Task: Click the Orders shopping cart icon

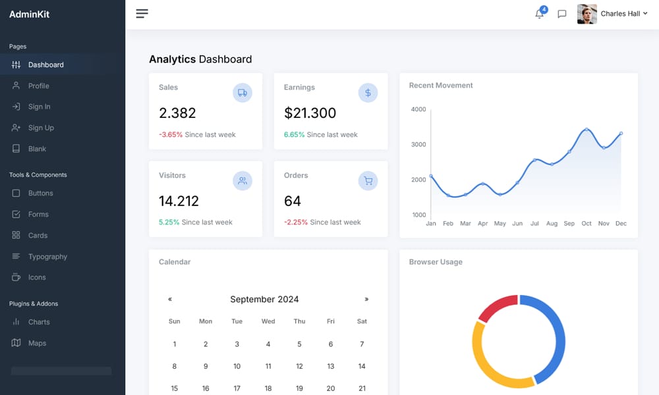Action: pos(368,180)
